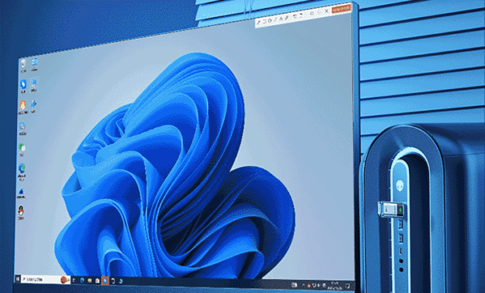485x293 pixels.
Task: Open the Windows Start menu button
Action: pos(18,279)
